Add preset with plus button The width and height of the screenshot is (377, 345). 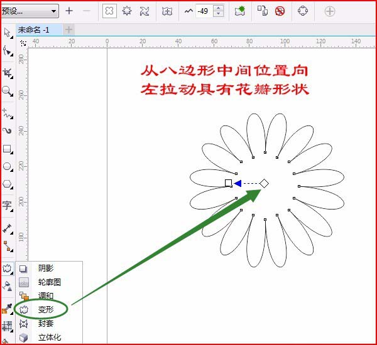(x=69, y=11)
